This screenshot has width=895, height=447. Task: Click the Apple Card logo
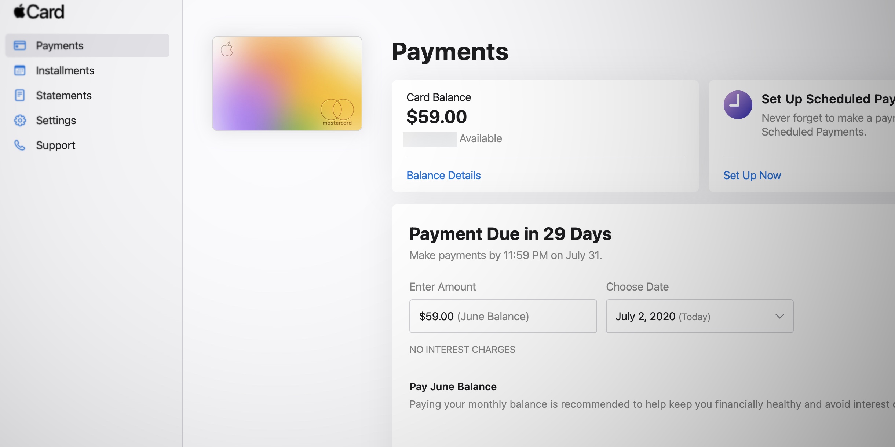tap(39, 12)
